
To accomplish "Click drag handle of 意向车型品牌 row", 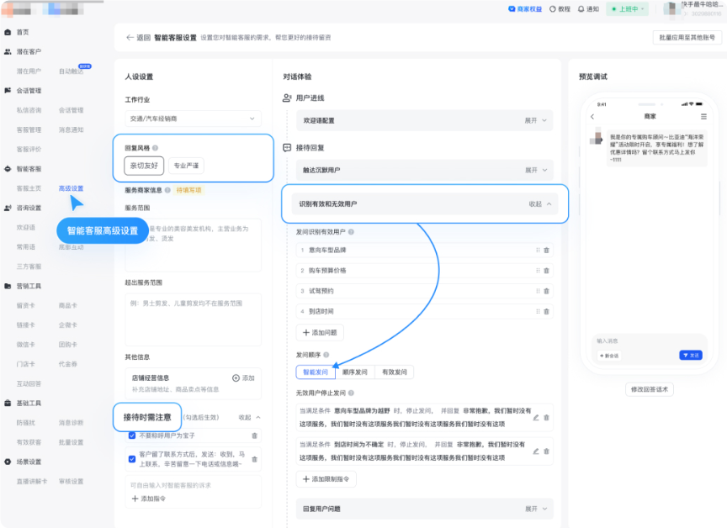I will tap(538, 250).
